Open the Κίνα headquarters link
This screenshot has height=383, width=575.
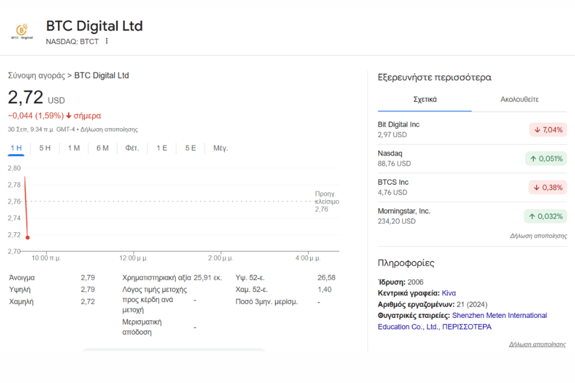(x=449, y=293)
